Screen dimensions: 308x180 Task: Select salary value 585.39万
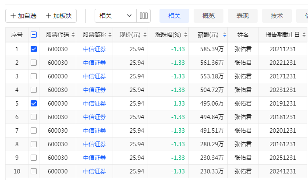point(212,49)
